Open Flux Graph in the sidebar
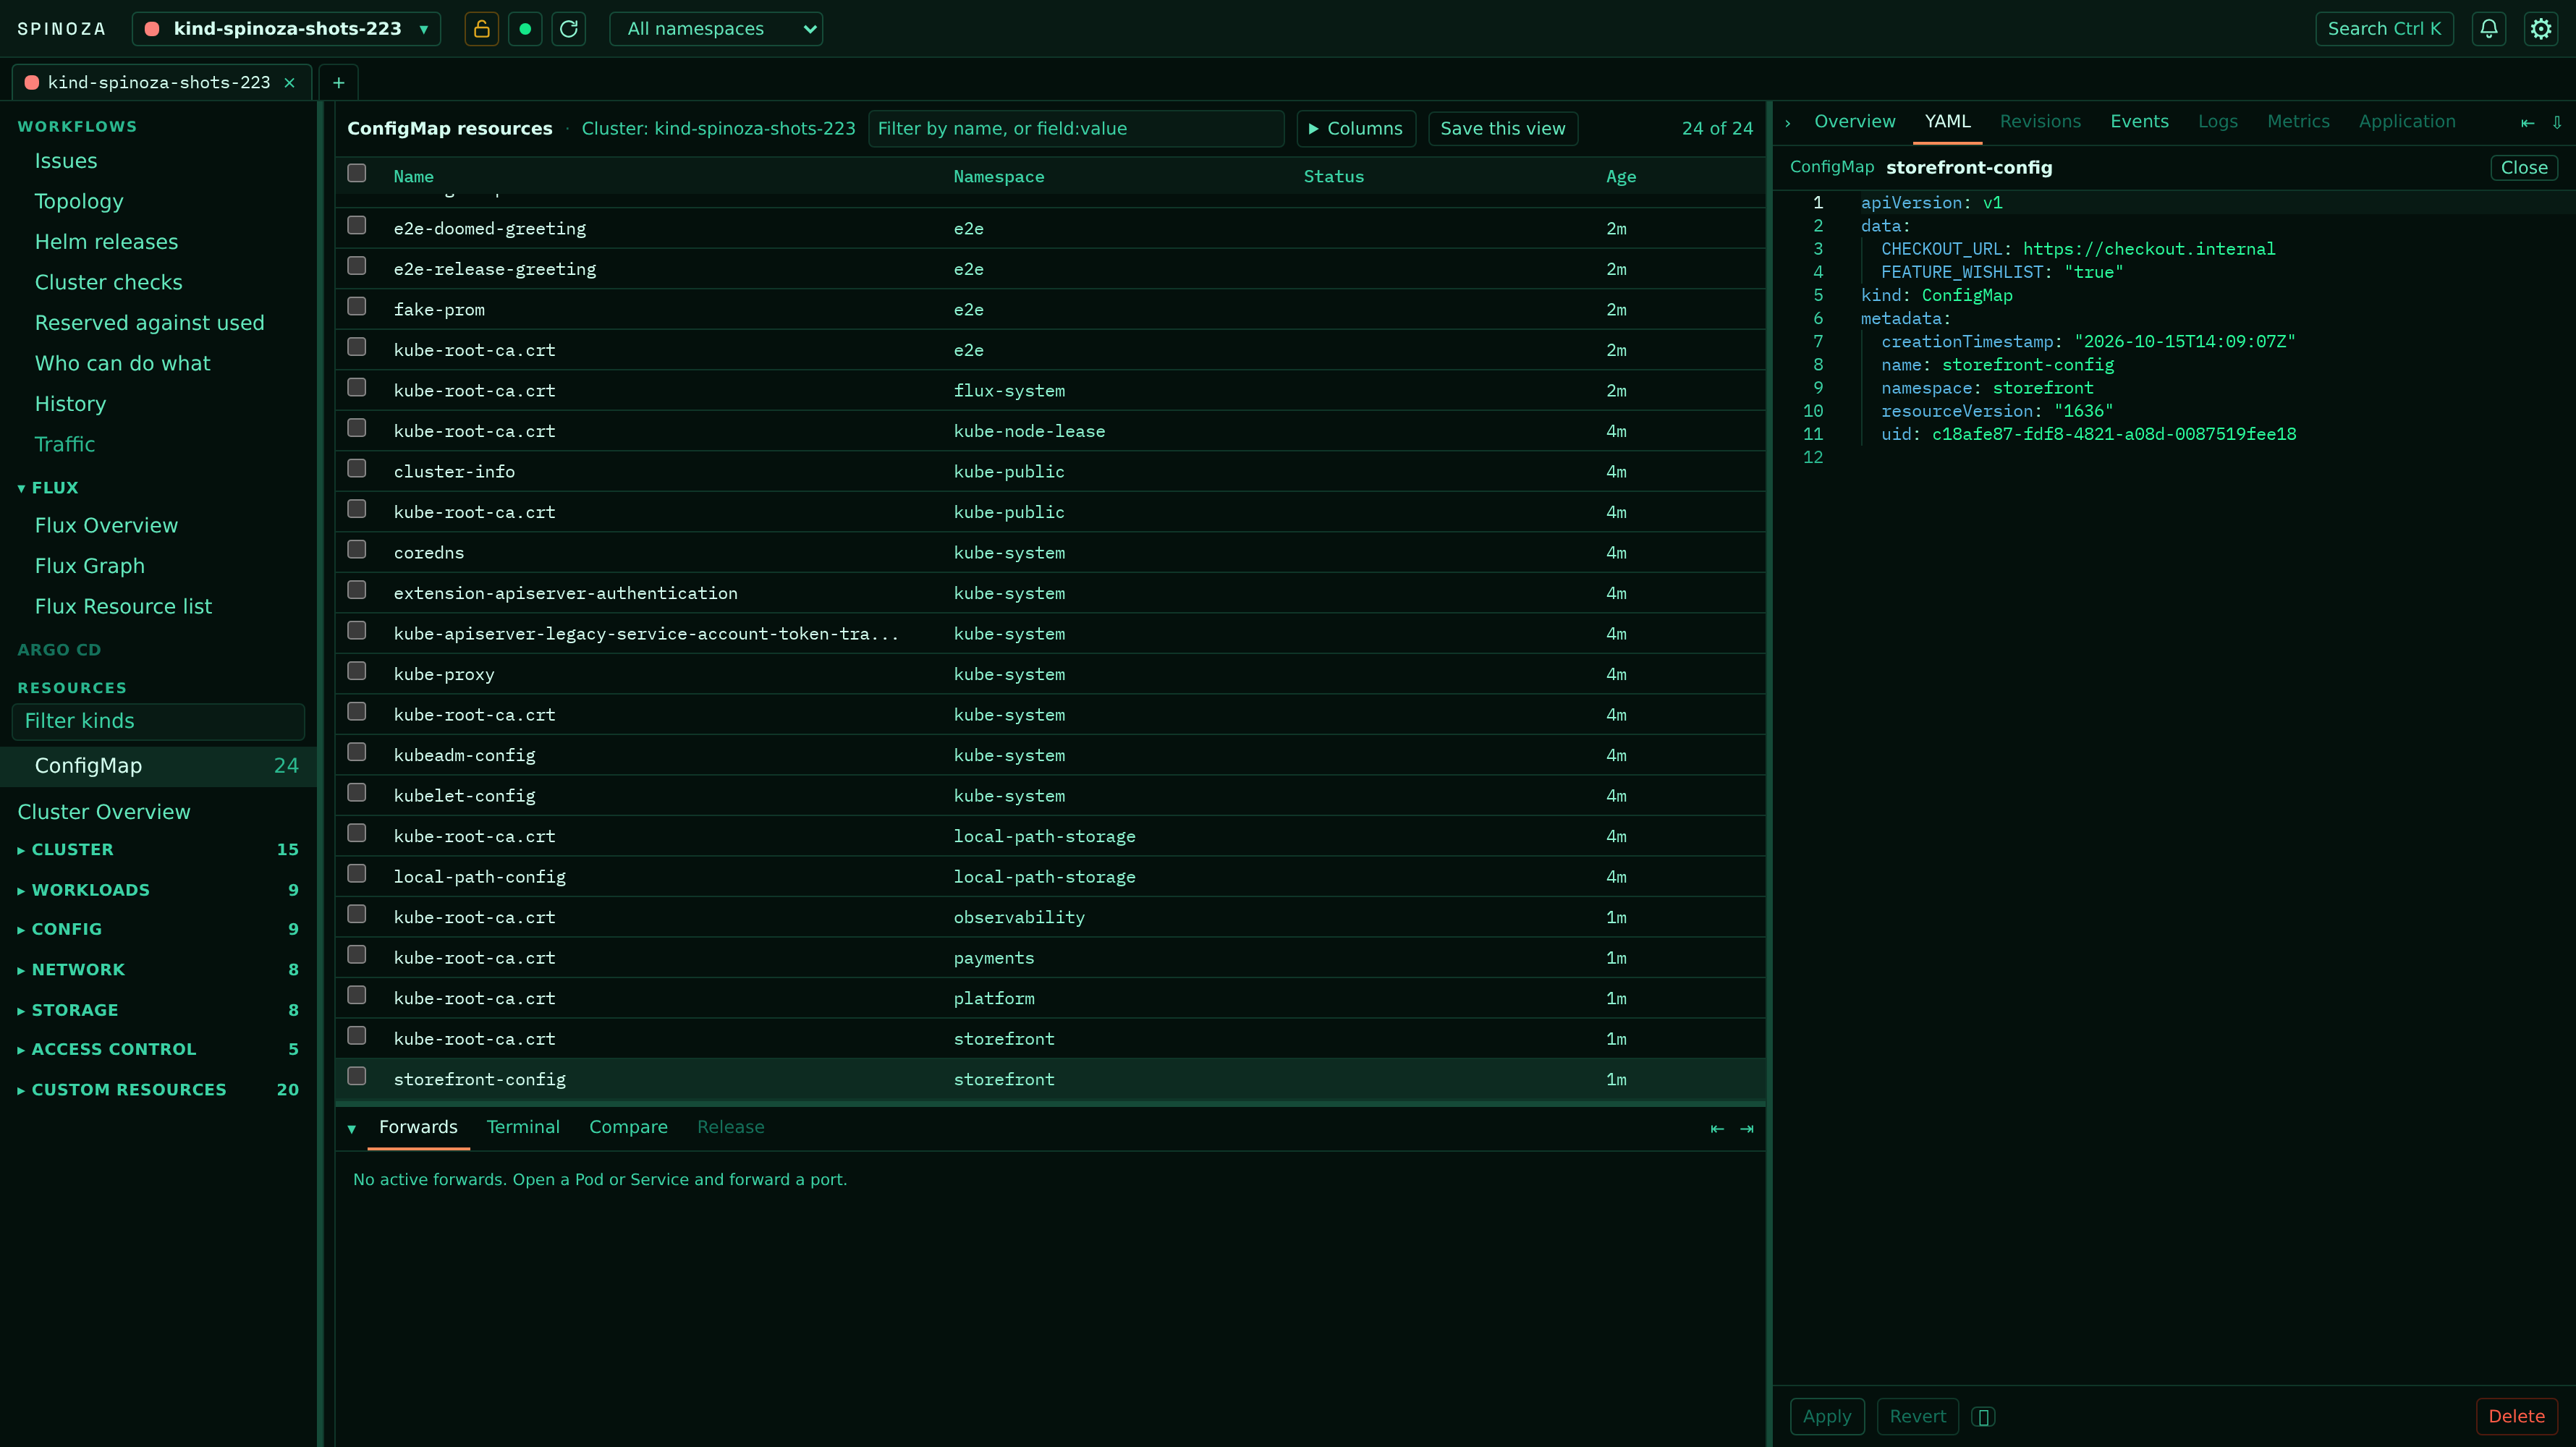Screen dimensions: 2576x1447 [90, 566]
